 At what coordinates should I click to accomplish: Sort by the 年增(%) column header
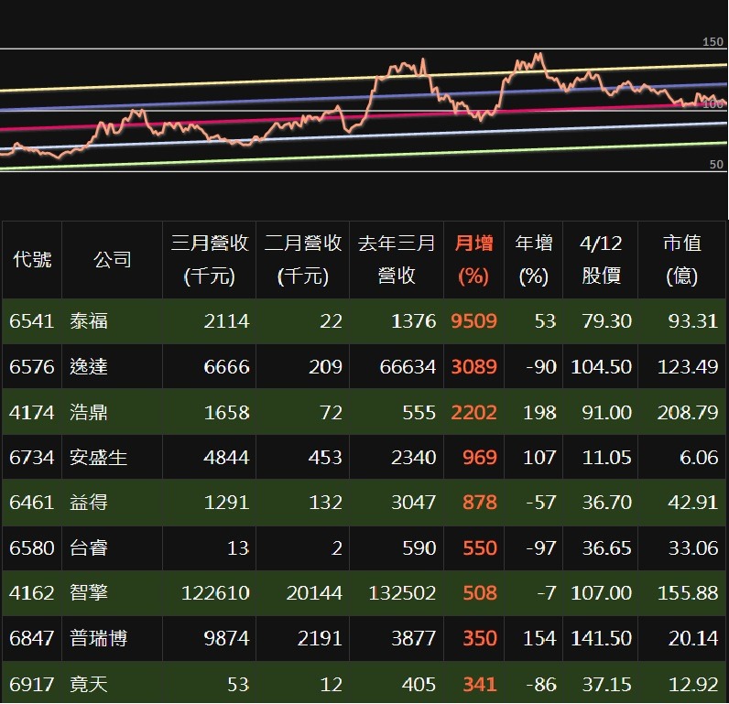coord(533,259)
